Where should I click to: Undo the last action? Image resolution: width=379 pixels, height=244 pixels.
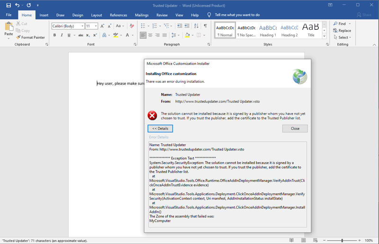coord(17,5)
